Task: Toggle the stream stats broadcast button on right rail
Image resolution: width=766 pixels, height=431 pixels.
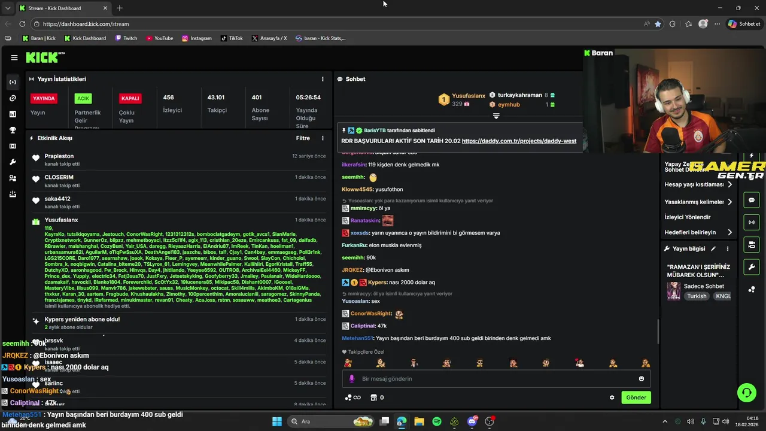Action: click(752, 222)
